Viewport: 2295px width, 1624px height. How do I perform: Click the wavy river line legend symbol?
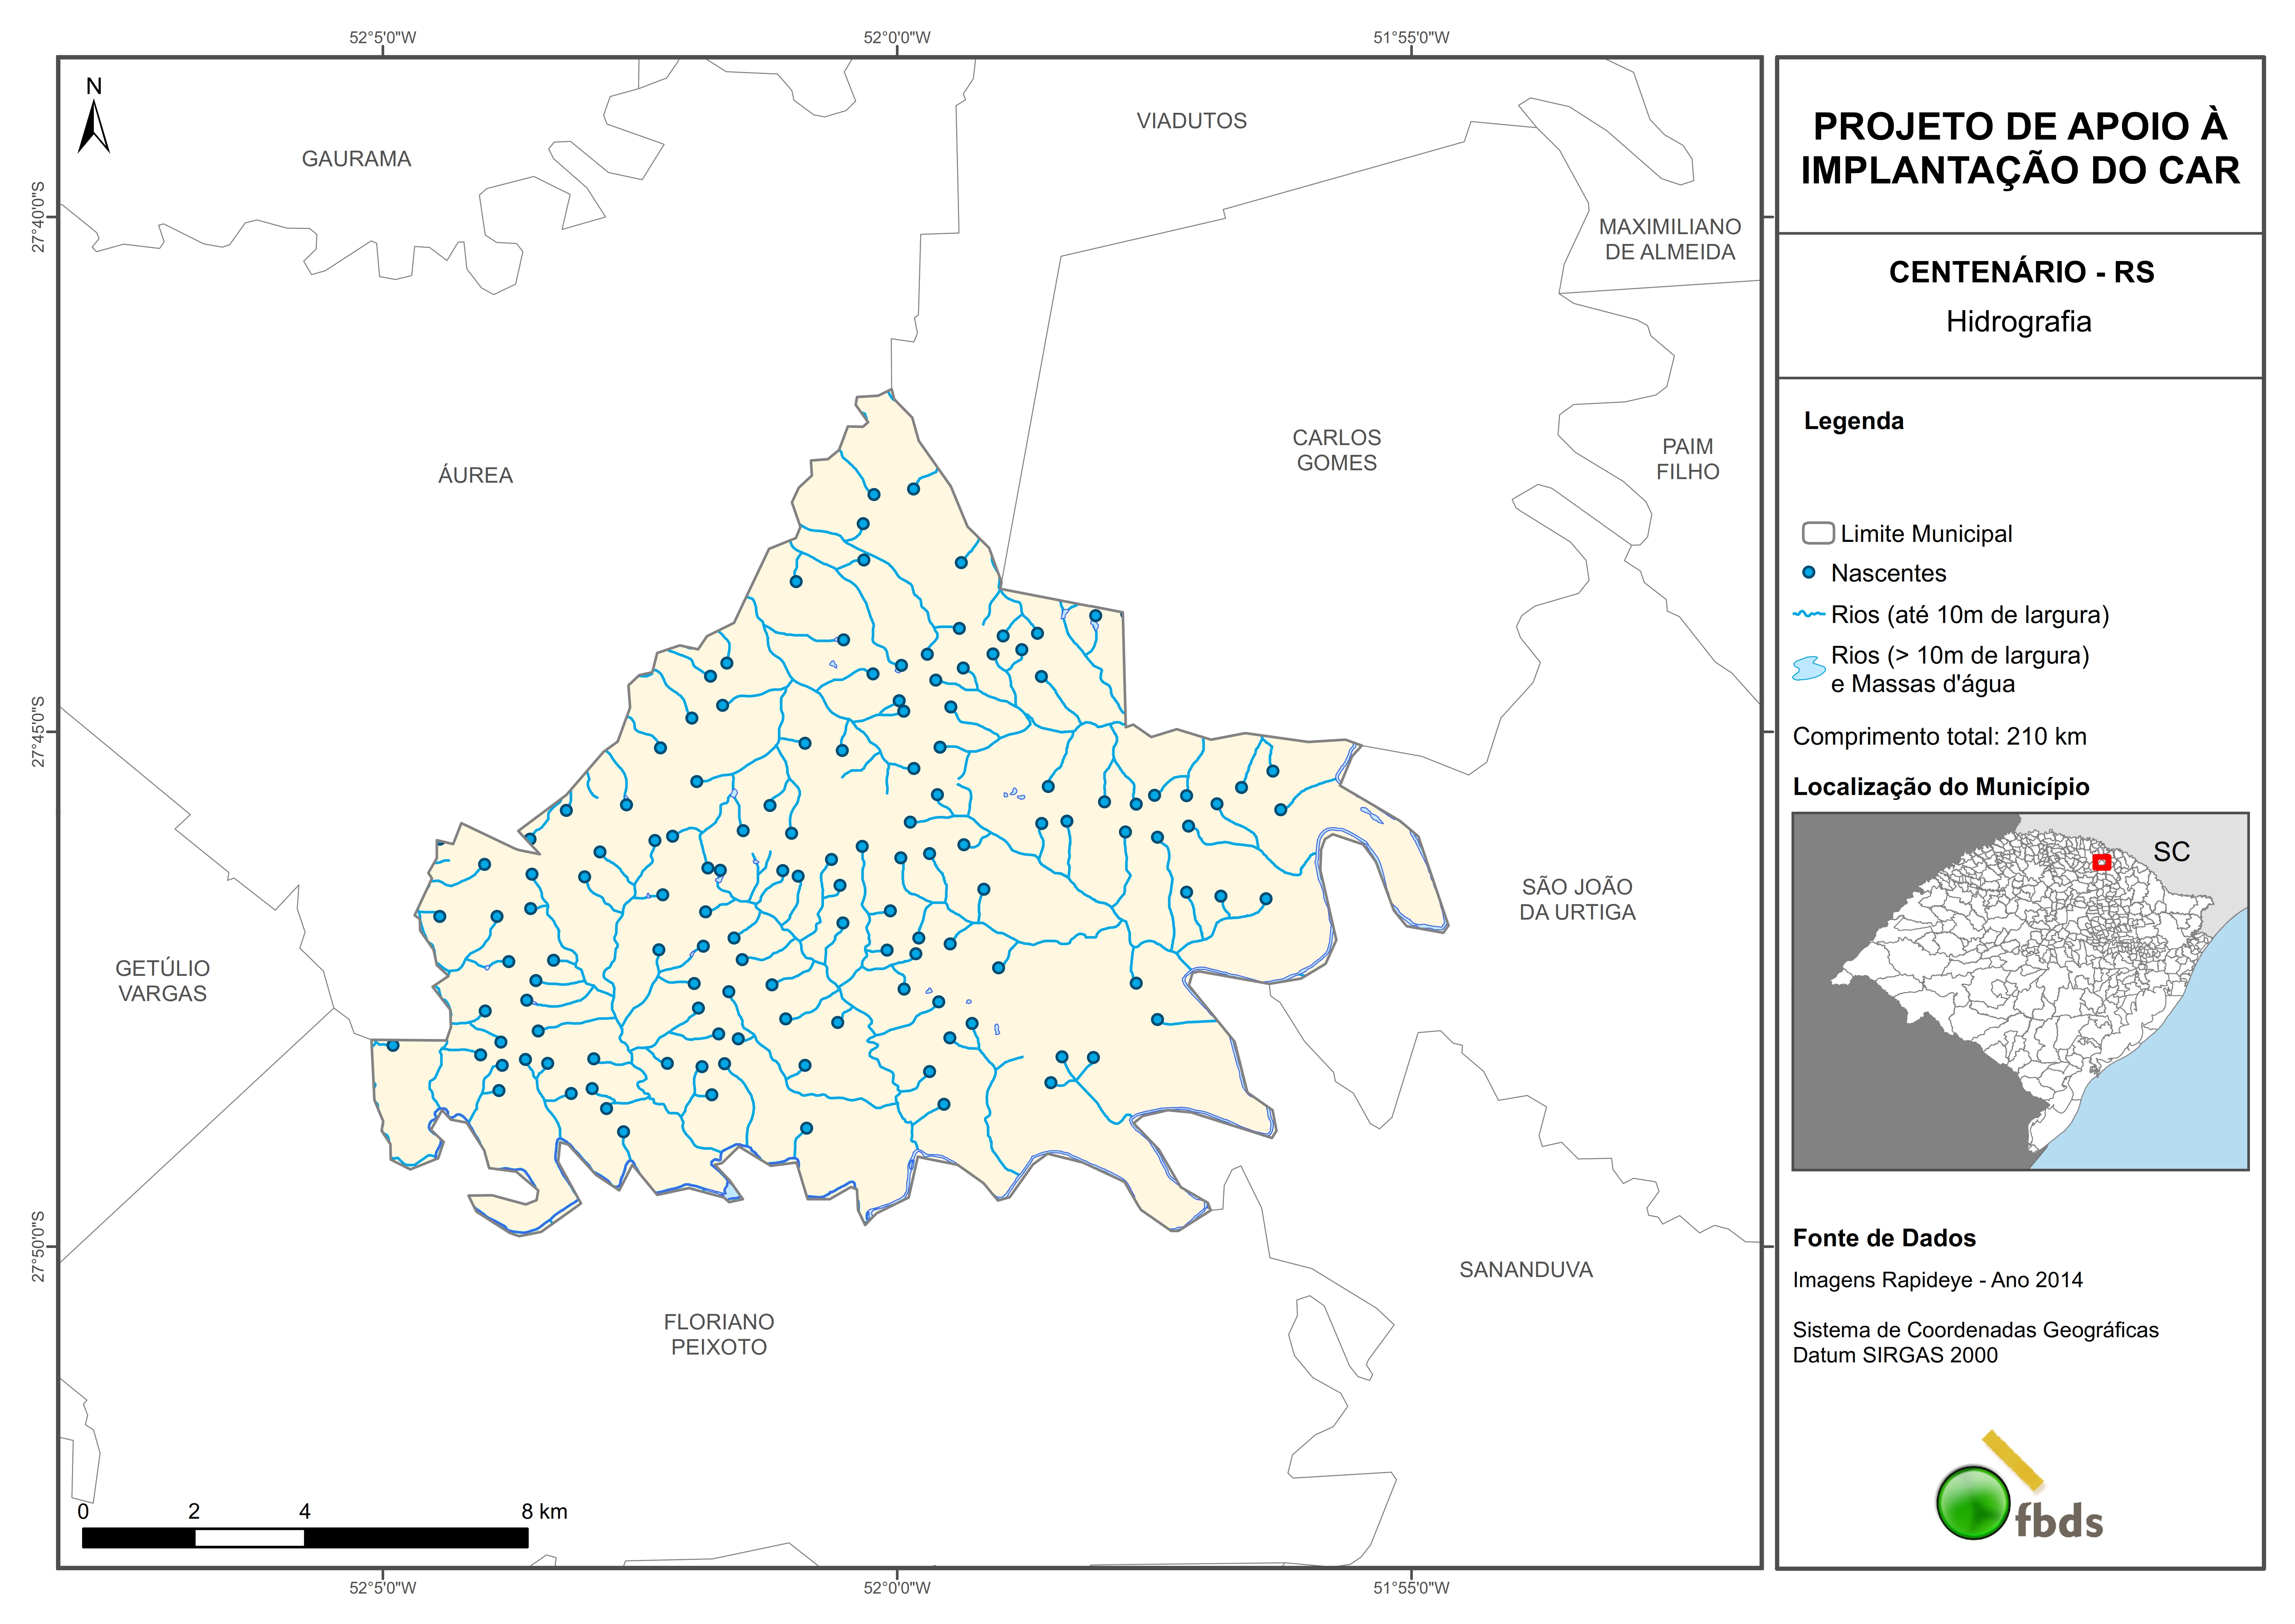(x=1809, y=614)
